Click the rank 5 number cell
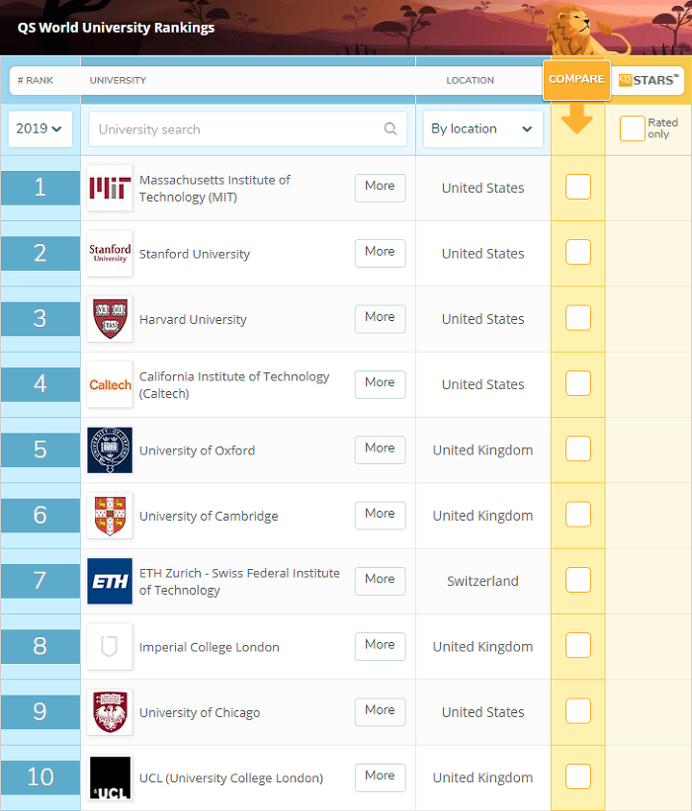Image resolution: width=692 pixels, height=811 pixels. pyautogui.click(x=41, y=450)
